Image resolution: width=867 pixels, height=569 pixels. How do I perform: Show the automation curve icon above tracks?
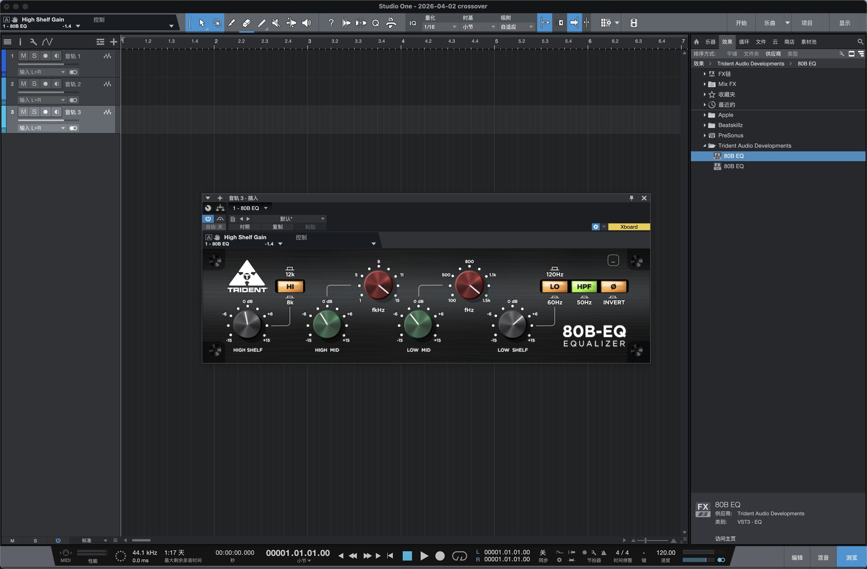pos(47,42)
